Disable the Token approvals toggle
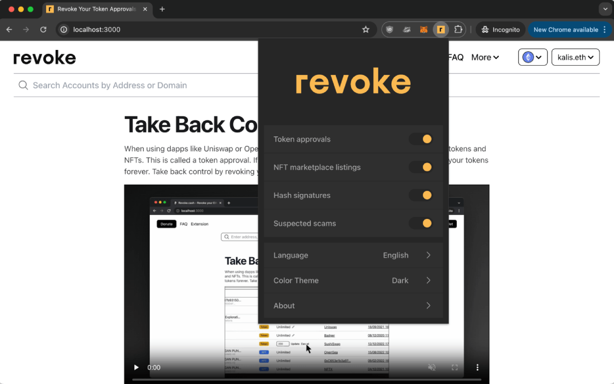This screenshot has width=614, height=384. coord(421,139)
